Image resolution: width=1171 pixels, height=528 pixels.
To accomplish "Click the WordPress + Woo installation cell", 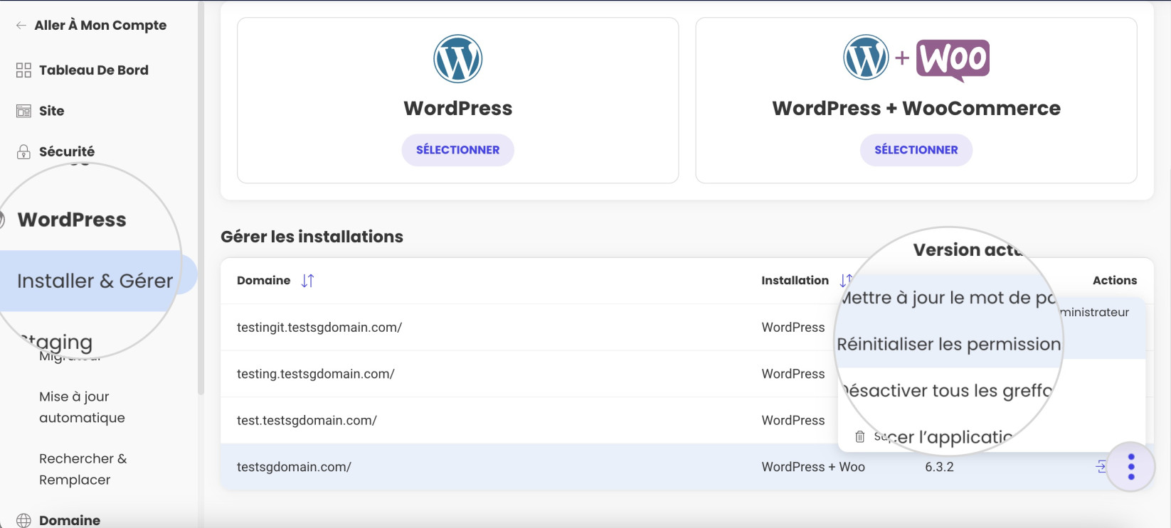I will (x=813, y=467).
